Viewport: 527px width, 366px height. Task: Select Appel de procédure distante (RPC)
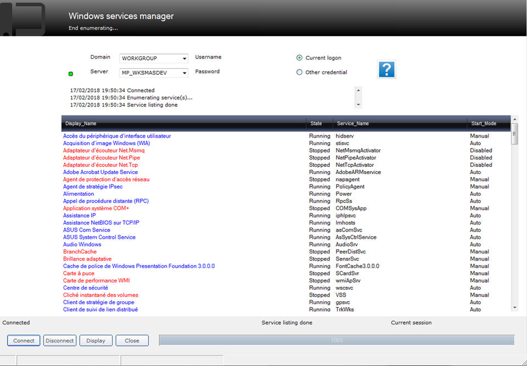[x=106, y=201]
